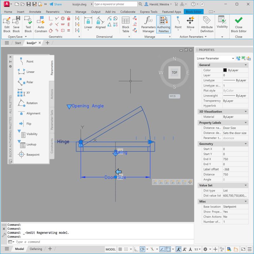Collapse the Geometry section

245,144
